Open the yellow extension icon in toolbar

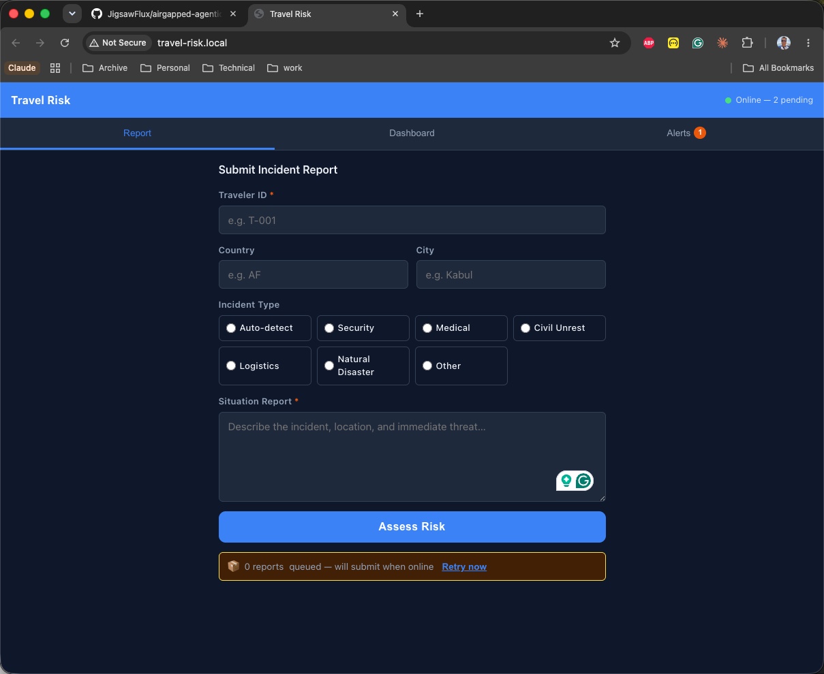pos(673,43)
